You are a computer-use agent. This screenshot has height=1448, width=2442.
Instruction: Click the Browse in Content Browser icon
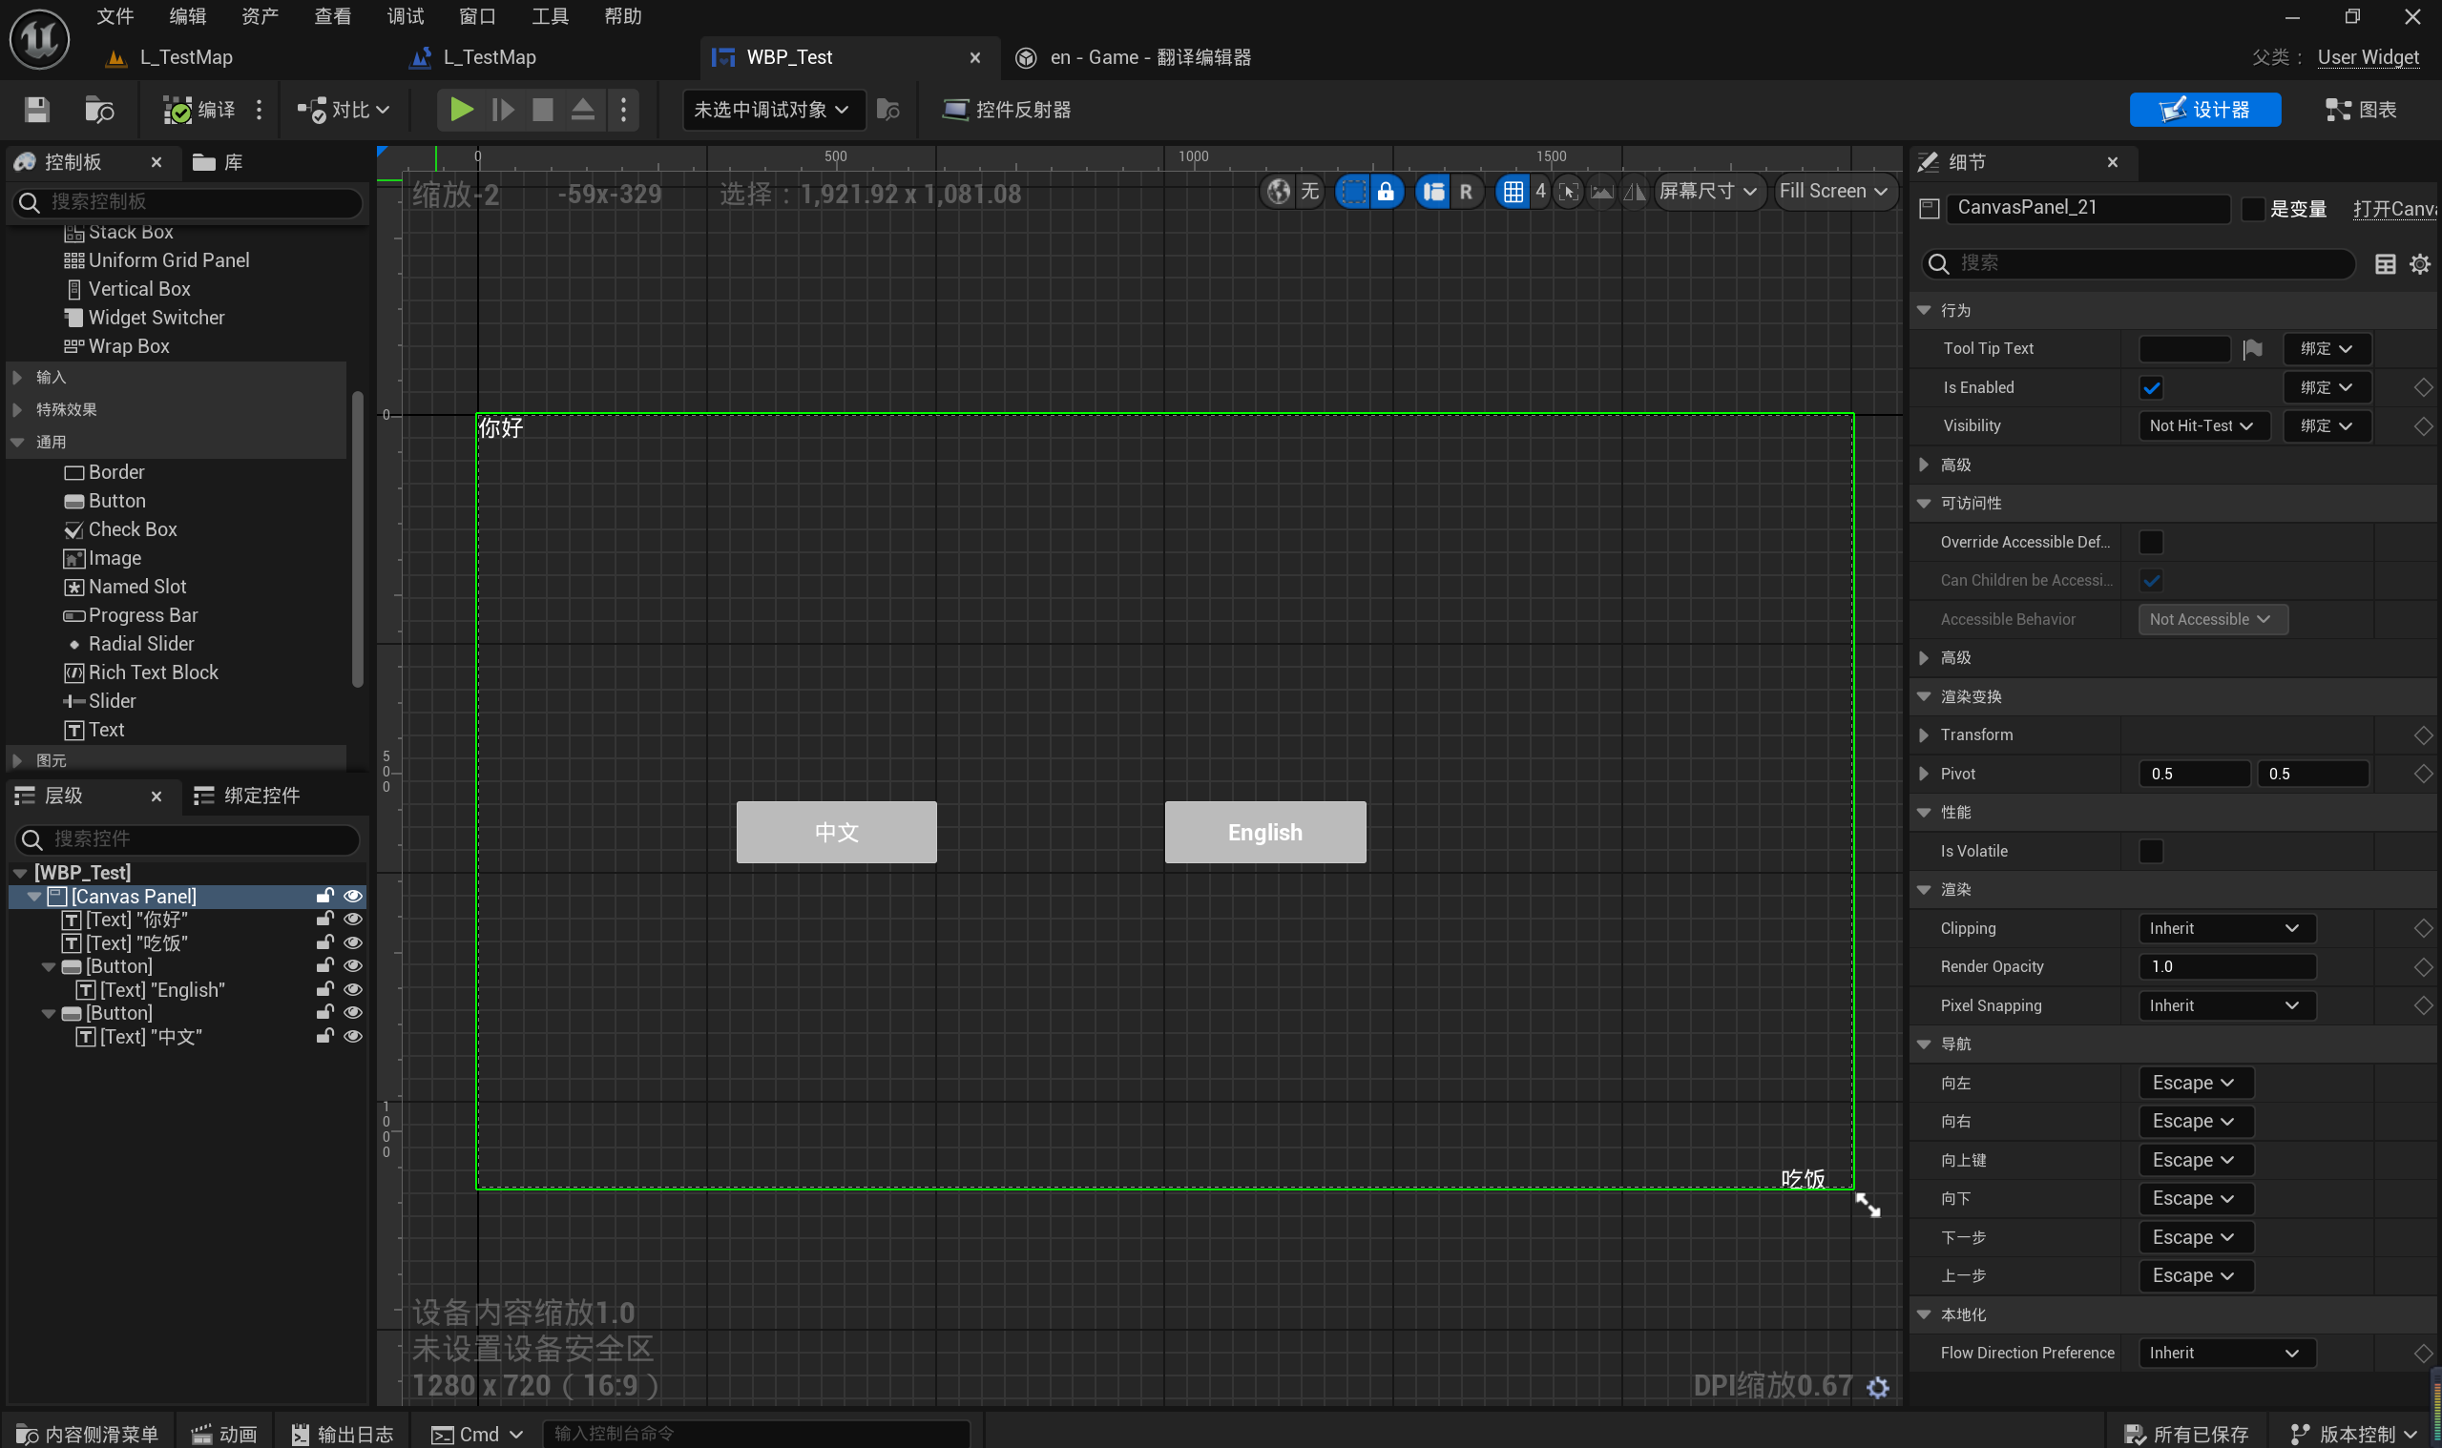[98, 110]
